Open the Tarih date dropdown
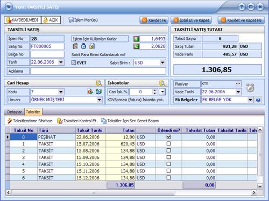Screen dimensions: 269x201 (61, 62)
